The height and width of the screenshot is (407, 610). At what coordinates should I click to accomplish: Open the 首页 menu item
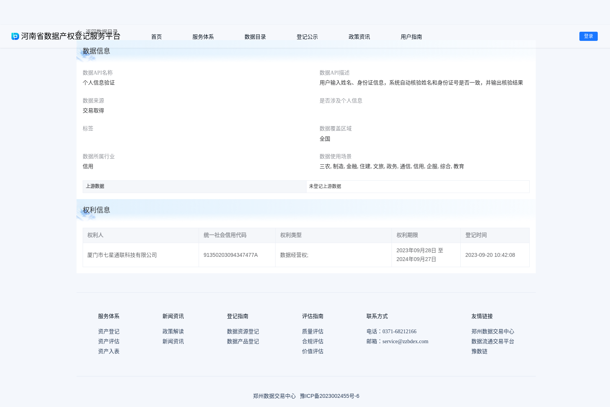pos(157,37)
